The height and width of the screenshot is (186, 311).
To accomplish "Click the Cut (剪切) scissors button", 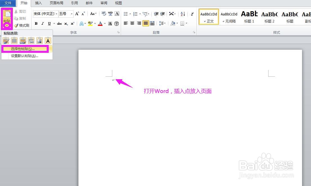I will pyautogui.click(x=20, y=12).
